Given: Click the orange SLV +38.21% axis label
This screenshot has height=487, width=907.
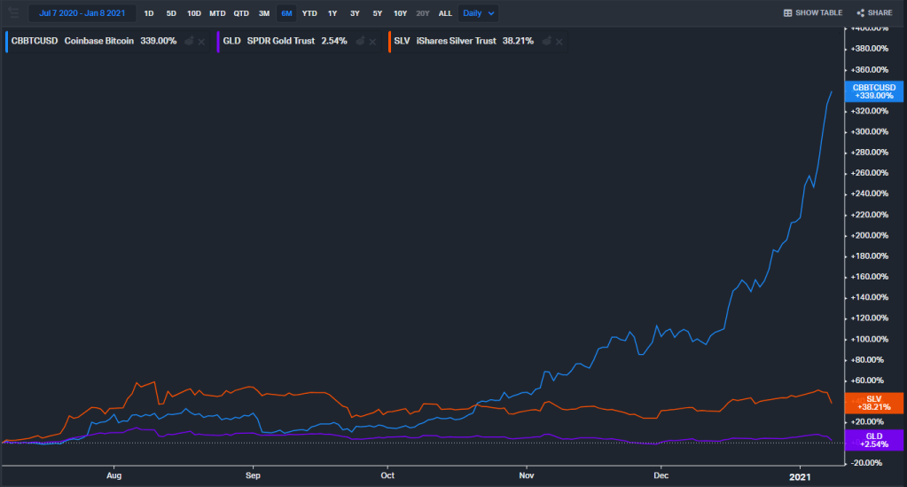Looking at the screenshot, I should coord(872,402).
